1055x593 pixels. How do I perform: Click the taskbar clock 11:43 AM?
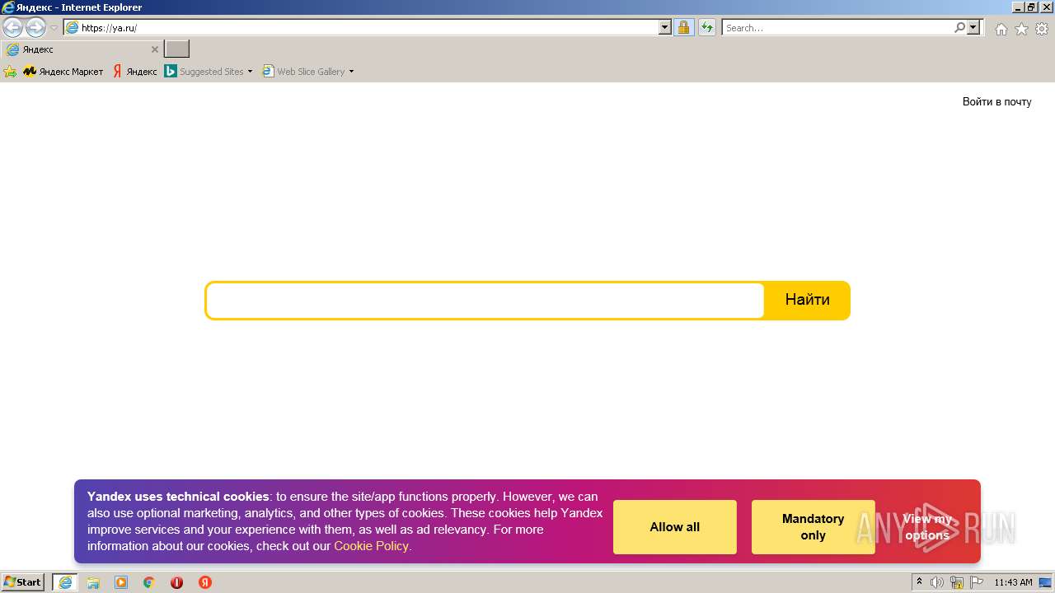[x=1013, y=582]
